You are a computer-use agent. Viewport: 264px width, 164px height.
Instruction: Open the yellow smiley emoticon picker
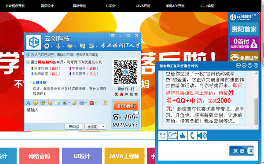click(x=36, y=103)
